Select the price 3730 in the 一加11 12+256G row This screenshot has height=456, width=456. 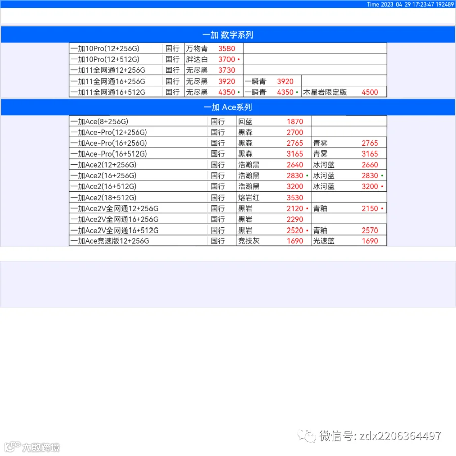[x=226, y=70]
